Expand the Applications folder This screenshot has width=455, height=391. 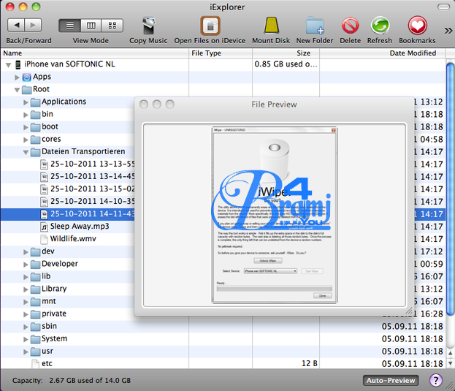point(26,102)
